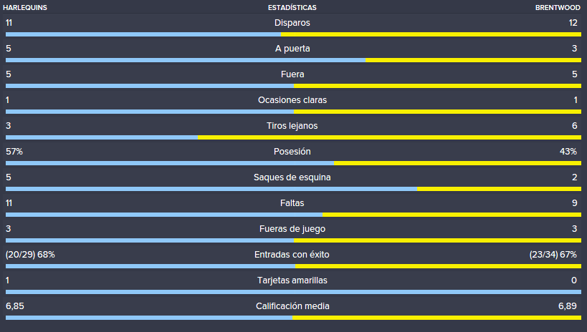Click the Saques de esquina label
Viewport: 587px width, 332px height.
click(292, 177)
